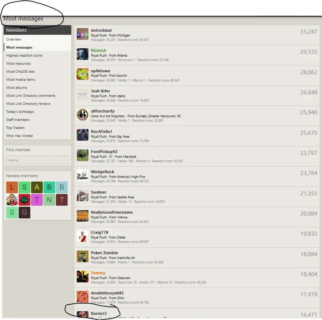Select the light blue B newest-member avatar

click(62, 187)
